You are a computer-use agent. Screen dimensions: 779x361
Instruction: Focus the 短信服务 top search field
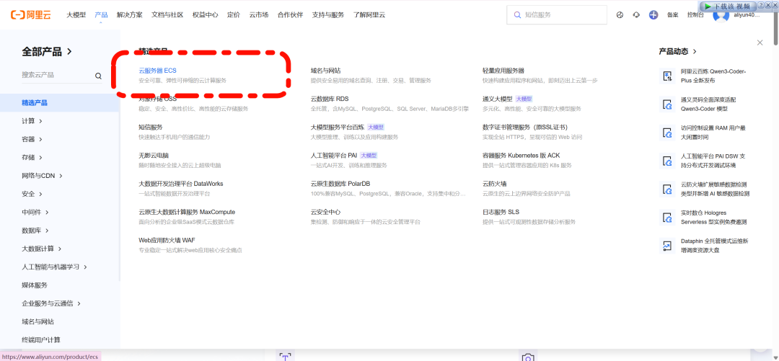[x=557, y=15]
